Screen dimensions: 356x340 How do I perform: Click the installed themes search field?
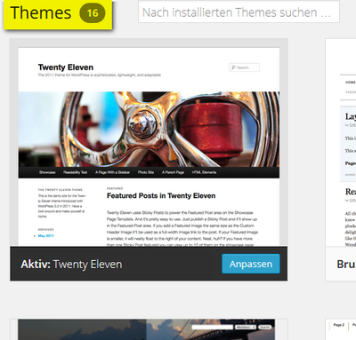(239, 12)
